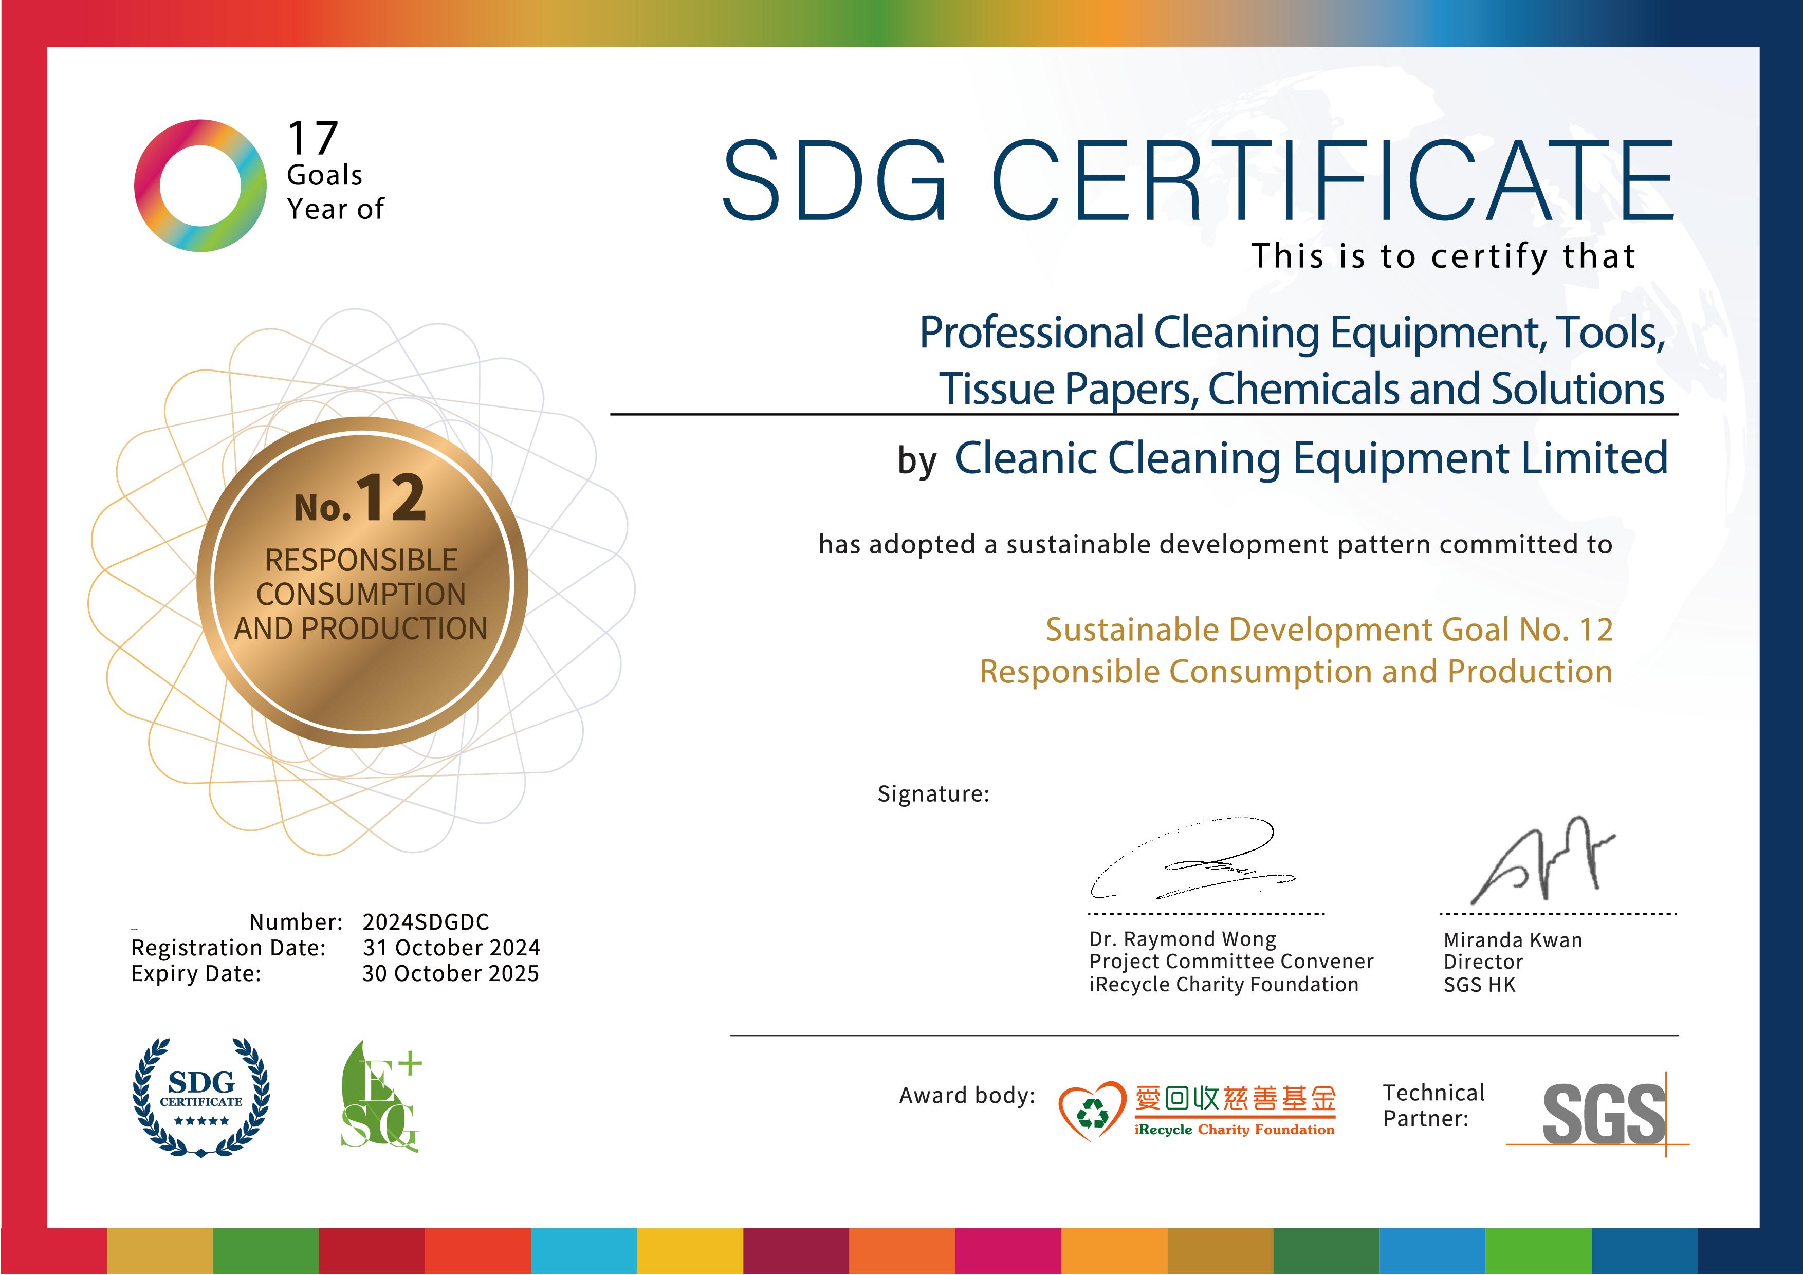Click 'Director' under Miranda Kwan
Screen dimensions: 1803x1275
pos(1483,962)
